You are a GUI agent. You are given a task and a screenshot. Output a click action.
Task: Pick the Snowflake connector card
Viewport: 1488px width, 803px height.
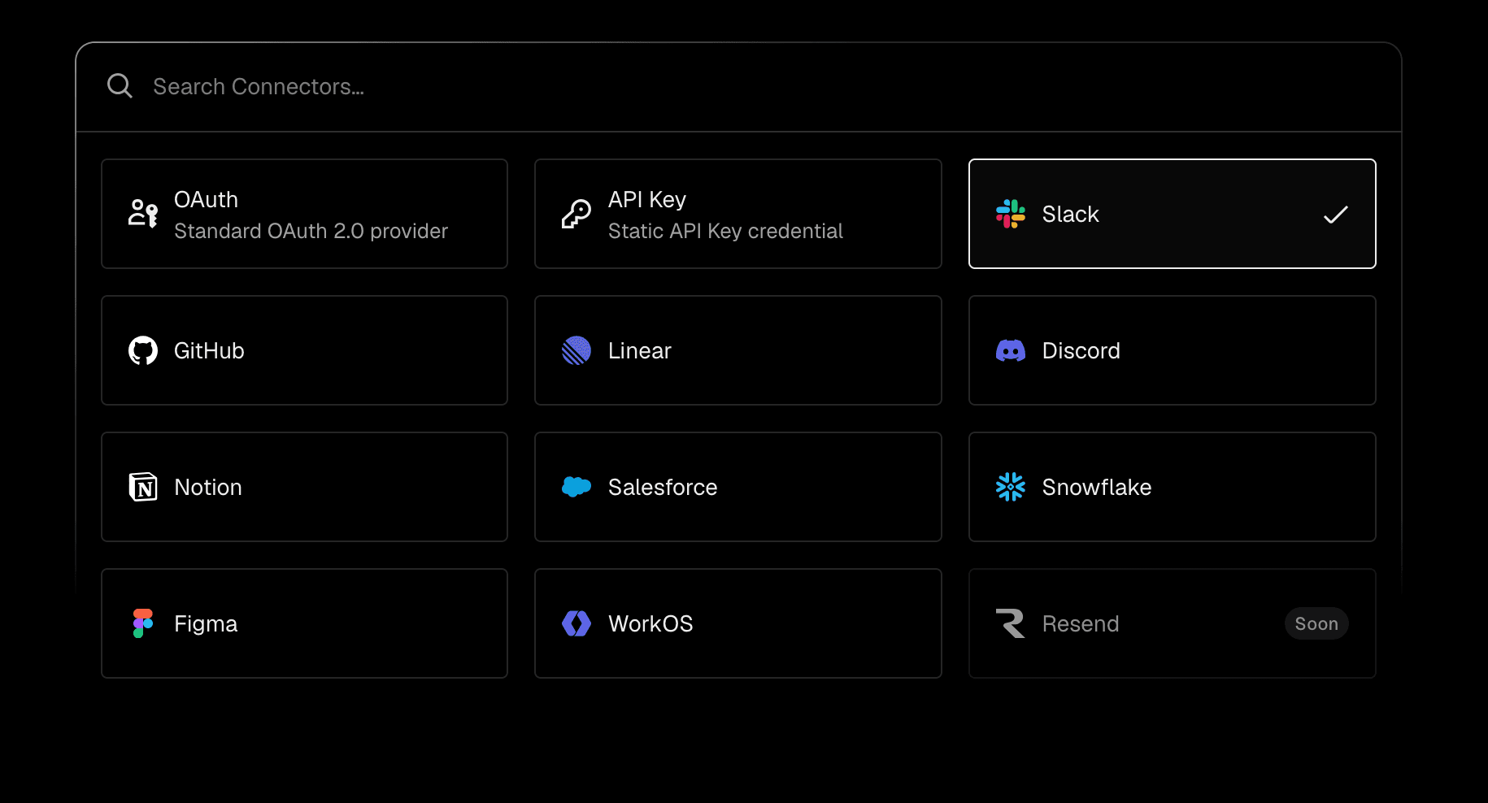tap(1173, 487)
